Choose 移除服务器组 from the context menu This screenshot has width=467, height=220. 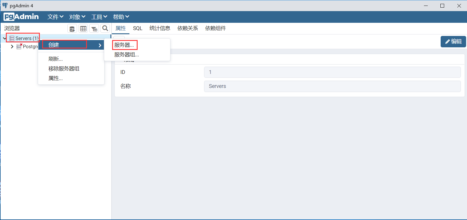(x=64, y=69)
